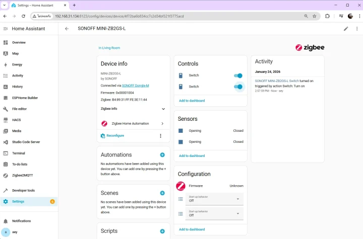Collapse the Home Assistant sidebar menu icon

coord(6,29)
